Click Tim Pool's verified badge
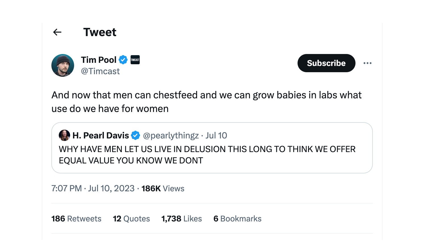Screen dimensions: 431x249 tap(123, 60)
